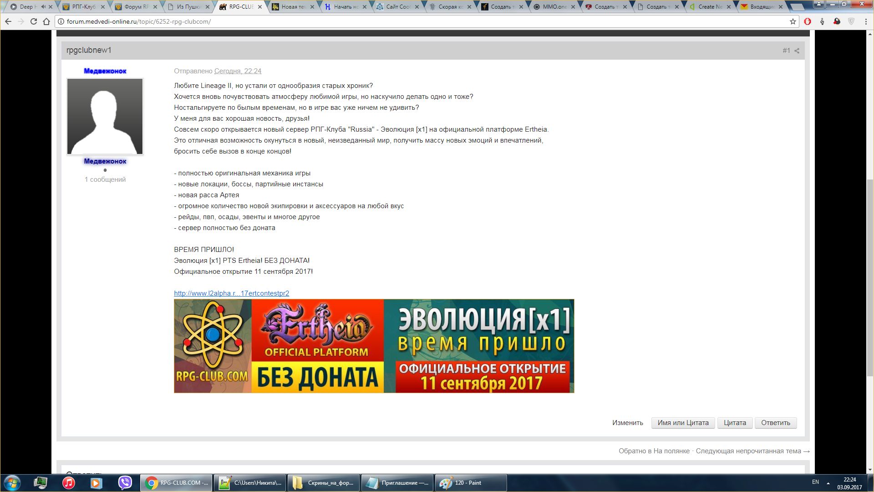Click 'Изменить' to edit the post

[x=627, y=423]
